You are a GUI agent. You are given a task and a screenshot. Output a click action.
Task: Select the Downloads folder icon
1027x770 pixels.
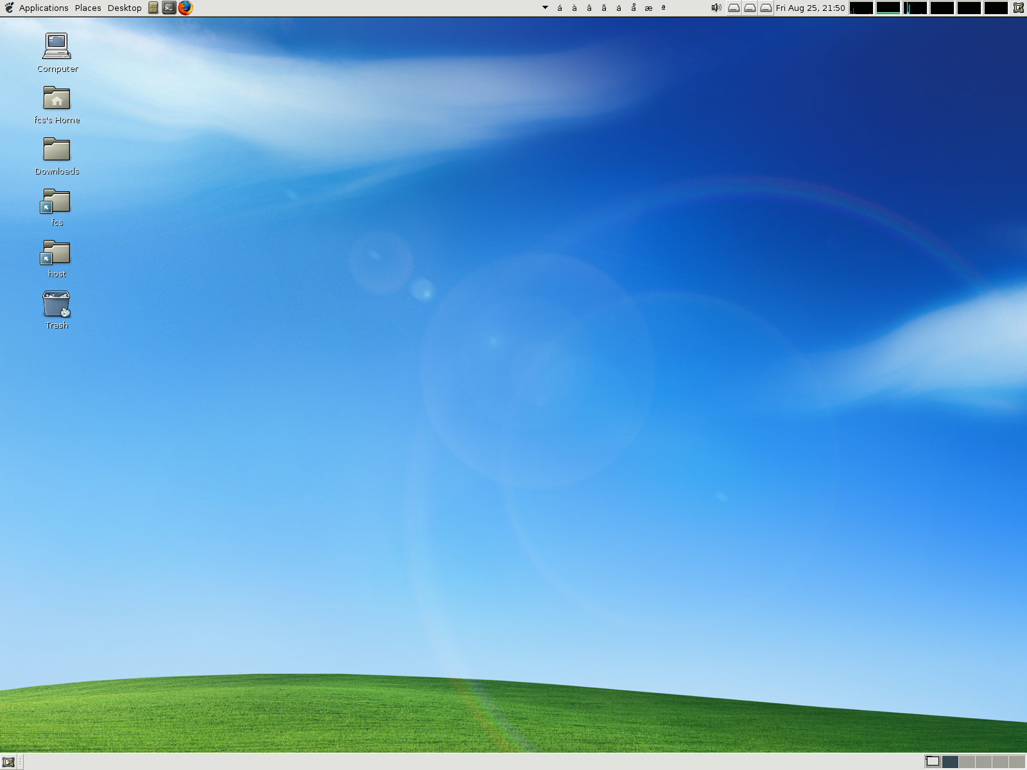[x=56, y=150]
